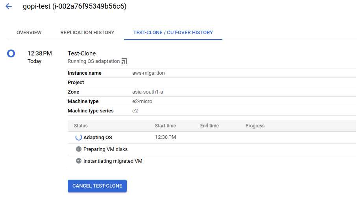Click the machine type series value e2
Image resolution: width=357 pixels, height=206 pixels.
[x=135, y=111]
